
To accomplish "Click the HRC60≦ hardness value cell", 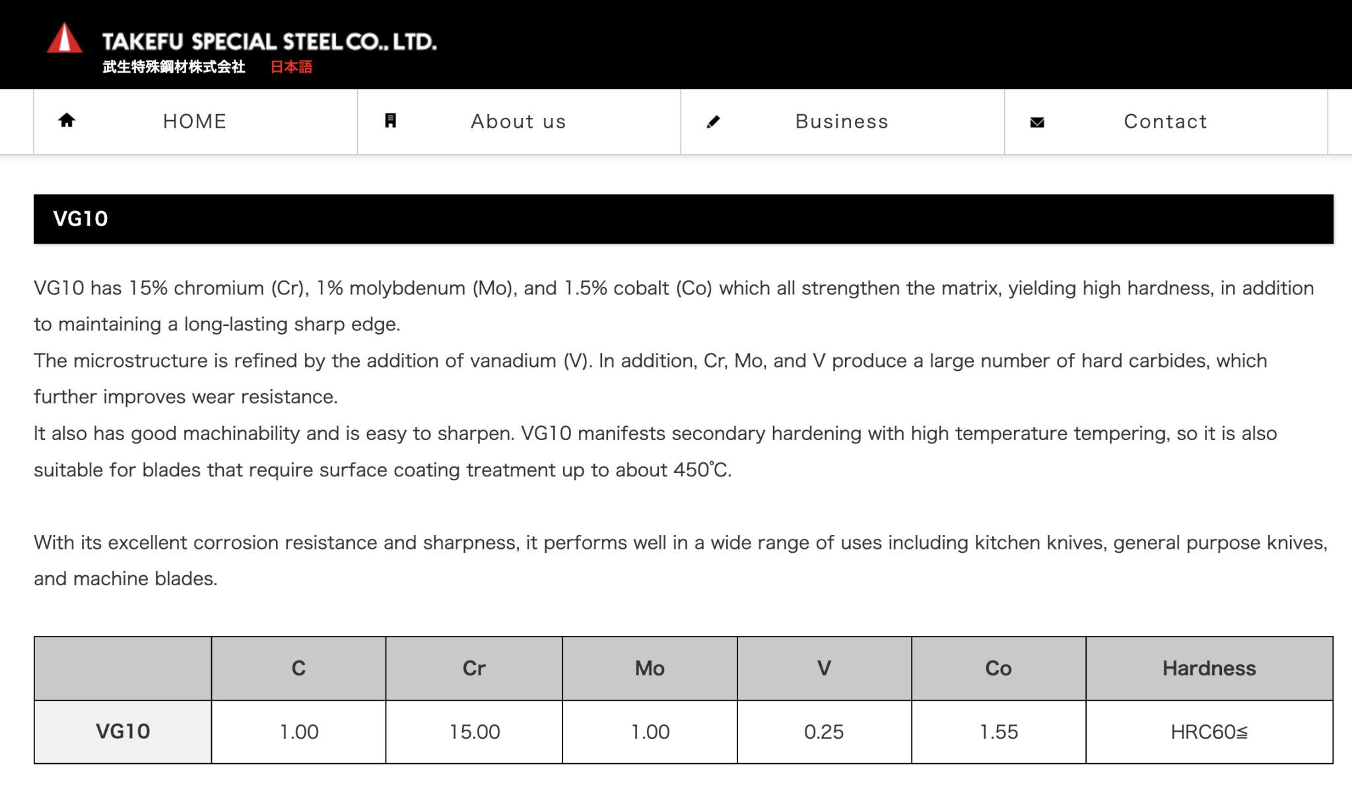I will tap(1208, 732).
